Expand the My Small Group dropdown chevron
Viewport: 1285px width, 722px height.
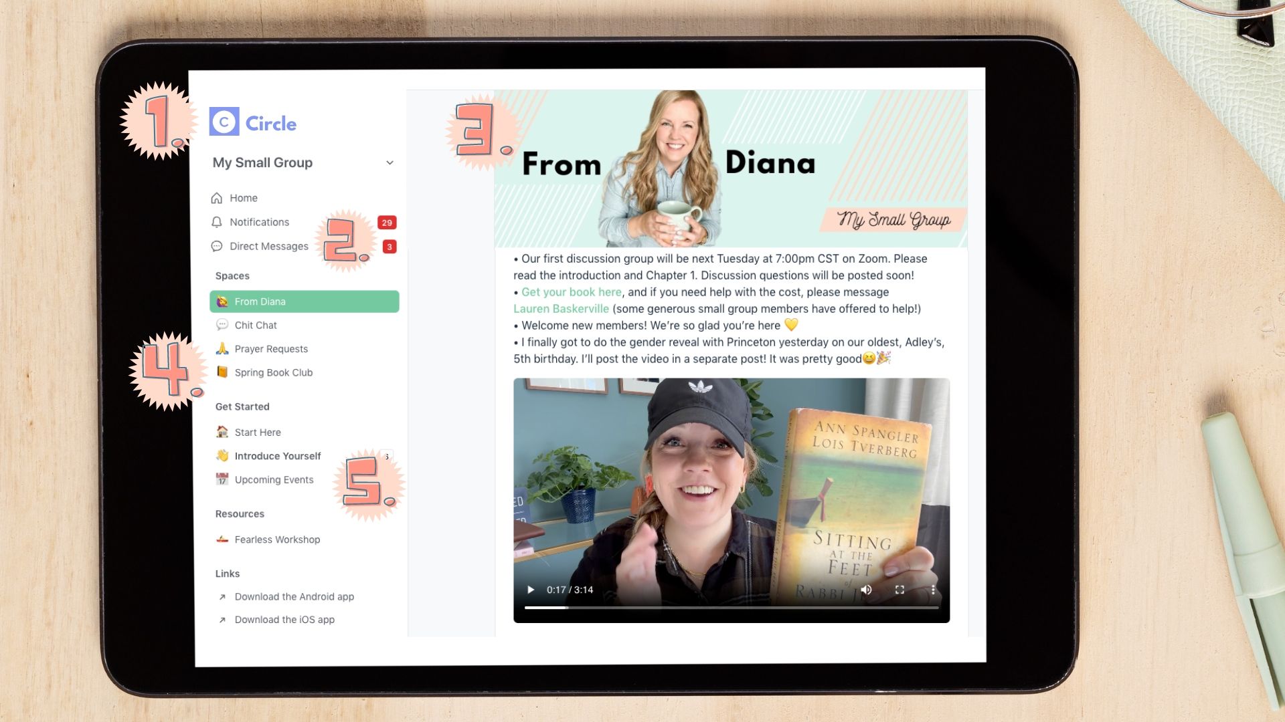(390, 163)
